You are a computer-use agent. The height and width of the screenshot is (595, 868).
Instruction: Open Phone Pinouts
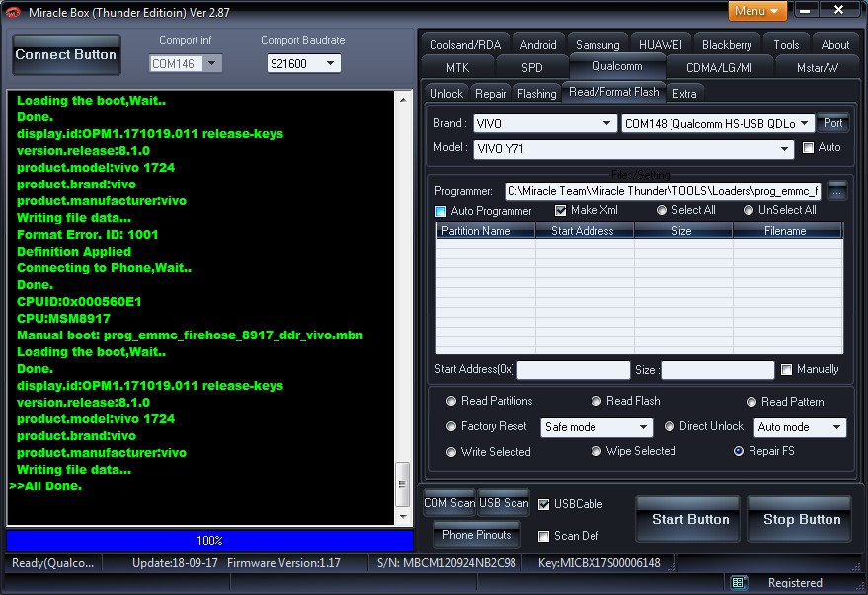(477, 535)
